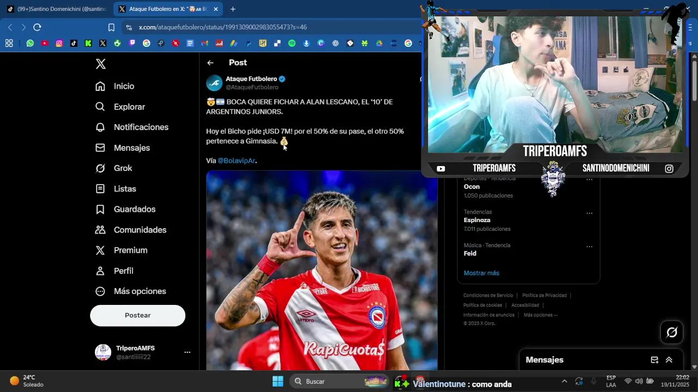Open the Feld trending topic
This screenshot has width=698, height=392.
coord(470,254)
